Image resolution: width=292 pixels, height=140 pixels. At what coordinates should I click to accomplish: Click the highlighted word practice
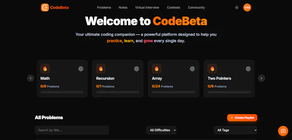tap(114, 41)
